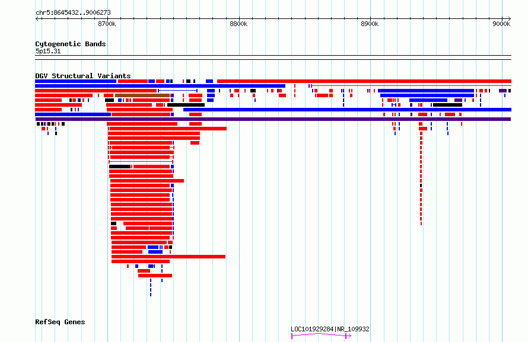
Task: Open the DGV Structural Variants track title
Action: coord(83,76)
